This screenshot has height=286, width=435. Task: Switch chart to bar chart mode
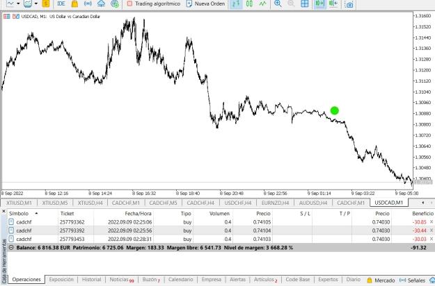[x=236, y=4]
